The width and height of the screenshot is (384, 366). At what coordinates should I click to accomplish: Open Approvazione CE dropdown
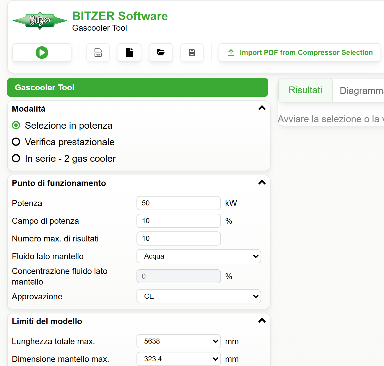(199, 296)
